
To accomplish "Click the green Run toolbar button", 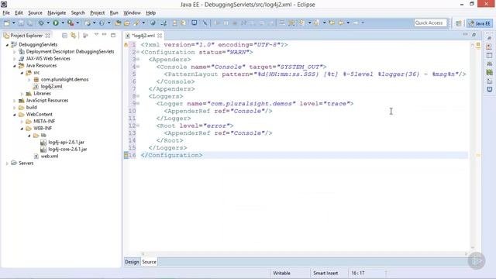I will coord(56,22).
